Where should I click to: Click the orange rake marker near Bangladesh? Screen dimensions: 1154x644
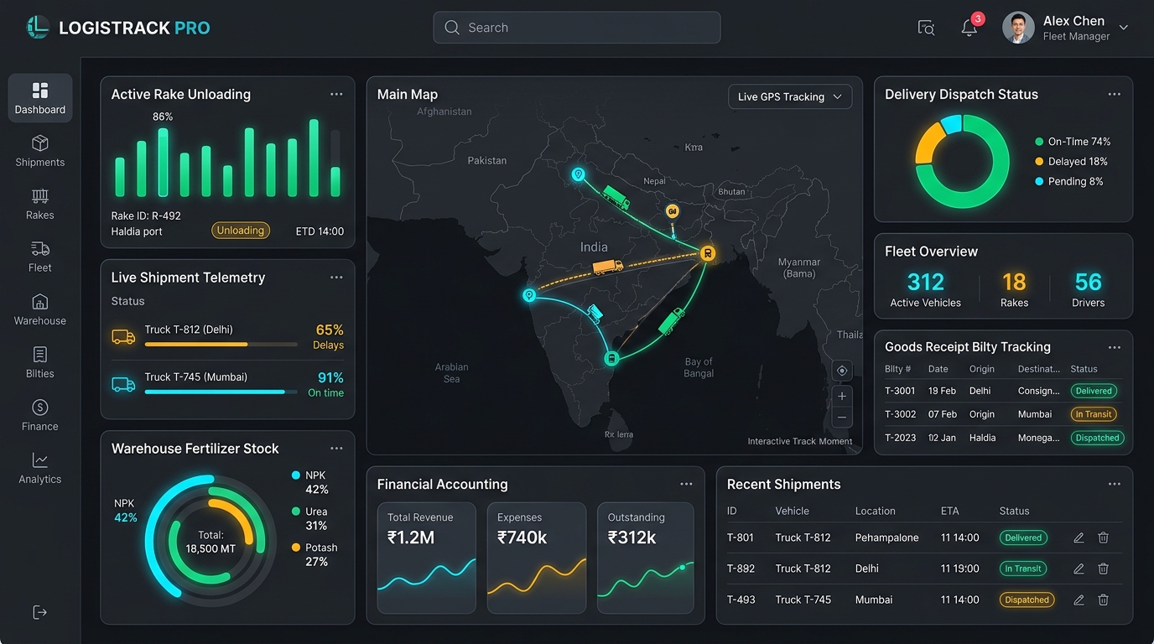tap(708, 253)
